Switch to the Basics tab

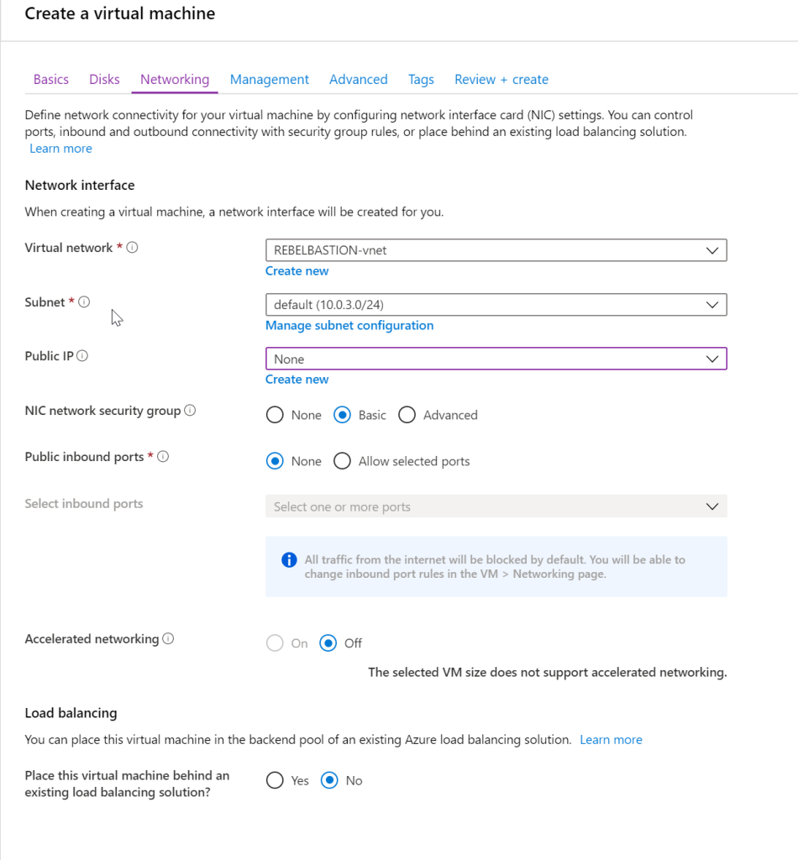tap(50, 78)
